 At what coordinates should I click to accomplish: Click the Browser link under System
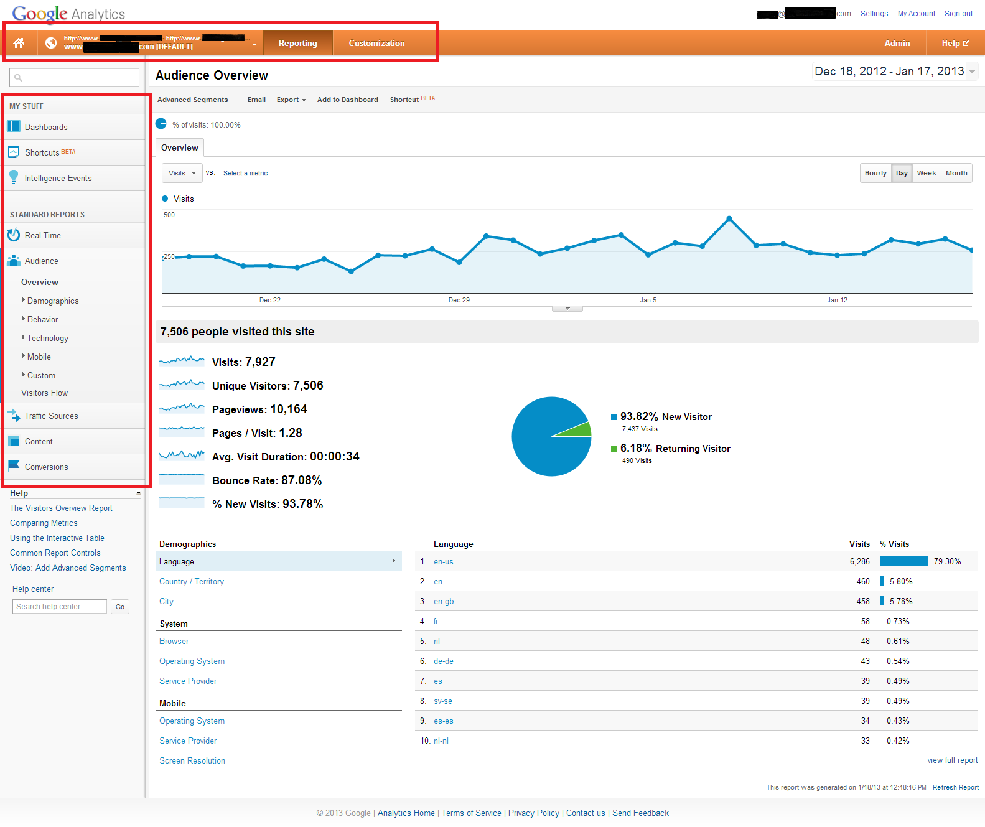[x=174, y=641]
